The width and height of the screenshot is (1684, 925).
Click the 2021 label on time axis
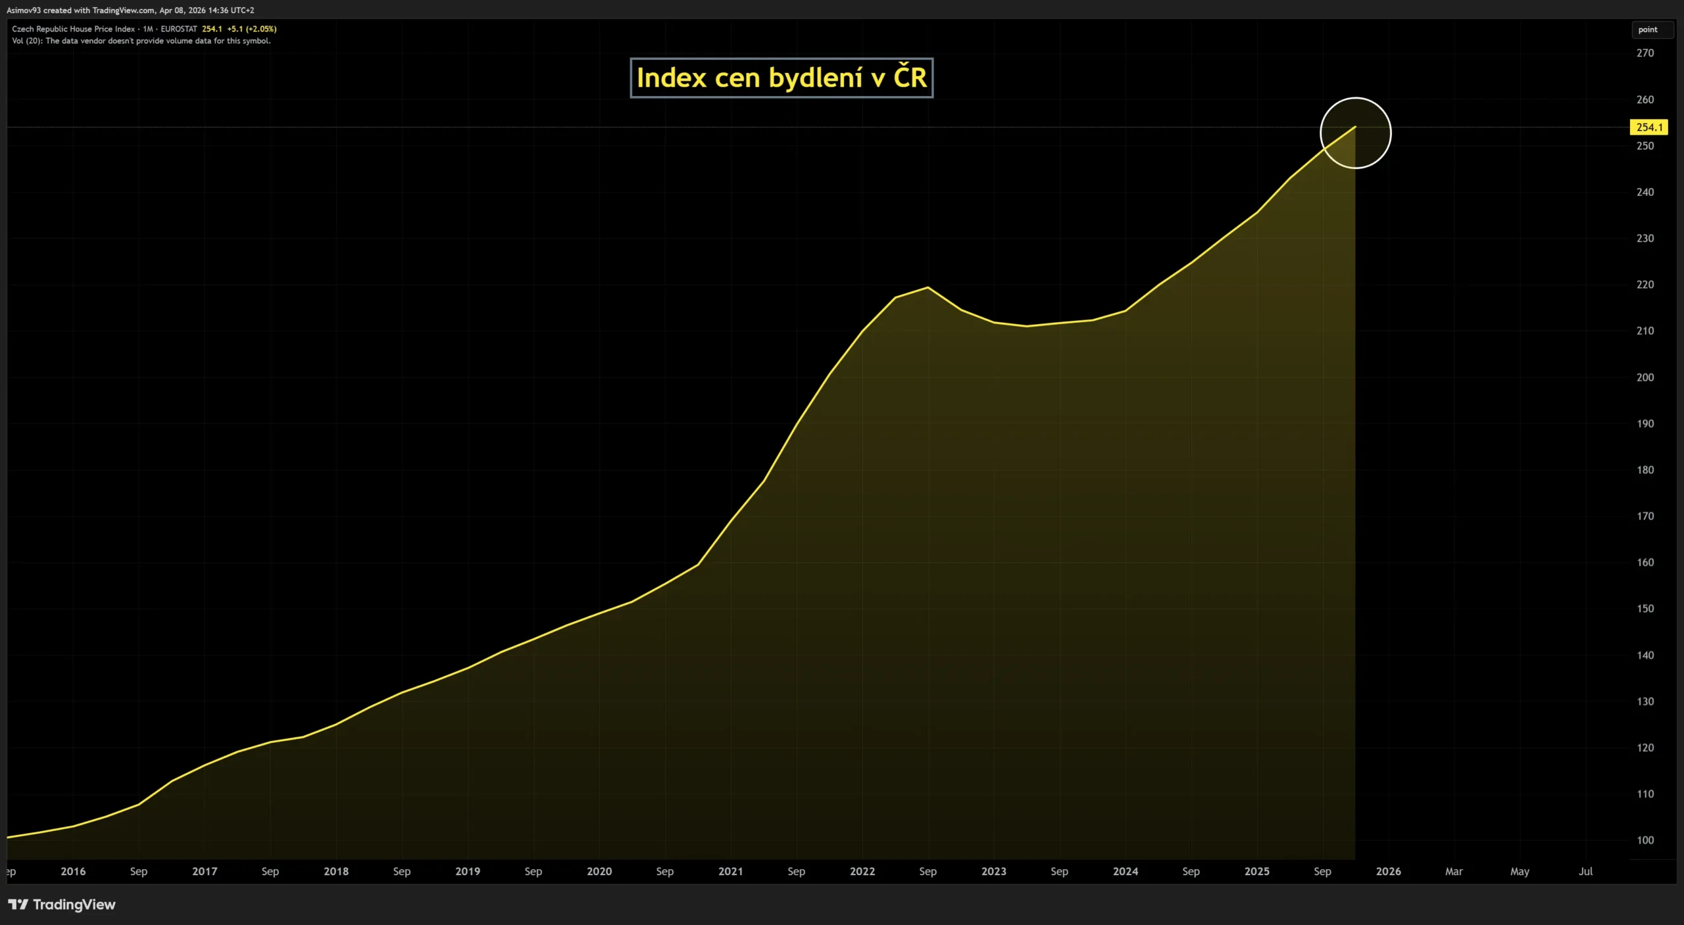pos(730,871)
